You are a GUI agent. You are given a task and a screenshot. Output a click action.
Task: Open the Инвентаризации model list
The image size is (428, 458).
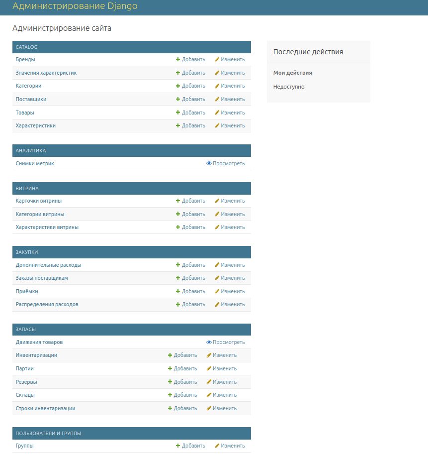(36, 355)
